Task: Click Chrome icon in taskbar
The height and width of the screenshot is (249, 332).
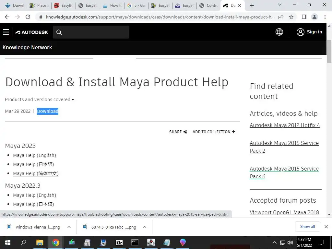Action: [55, 243]
